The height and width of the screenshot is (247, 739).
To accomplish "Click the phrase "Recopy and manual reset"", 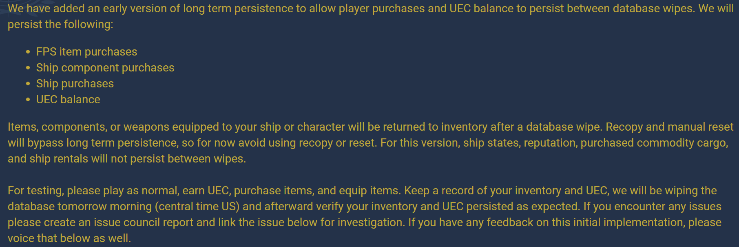I will pyautogui.click(x=670, y=127).
